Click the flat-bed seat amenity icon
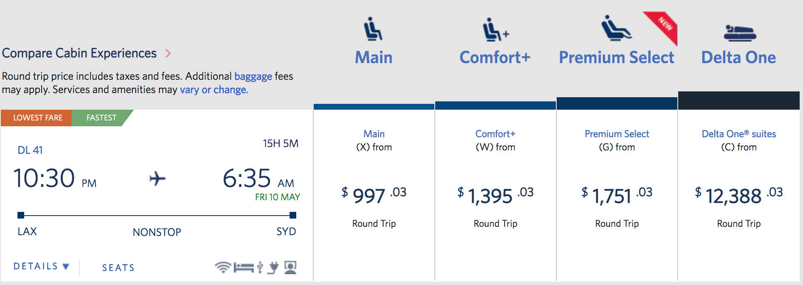The image size is (803, 285). pos(244,268)
